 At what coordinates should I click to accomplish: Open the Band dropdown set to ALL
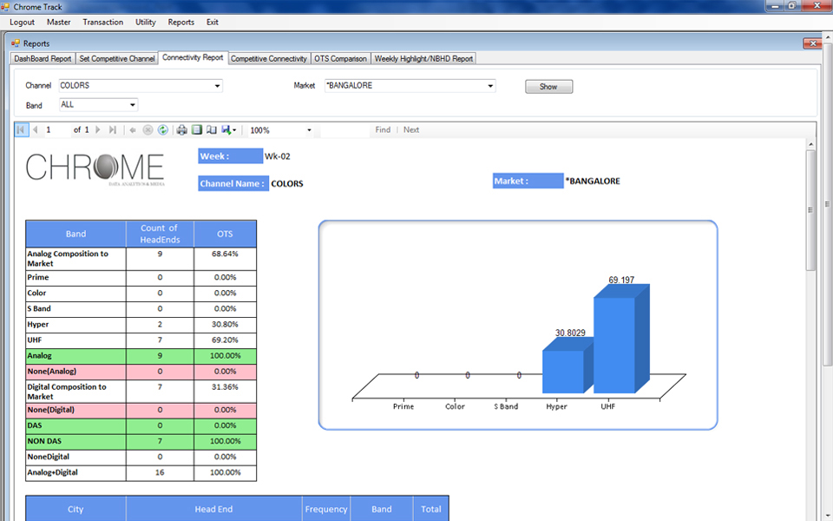tap(133, 105)
